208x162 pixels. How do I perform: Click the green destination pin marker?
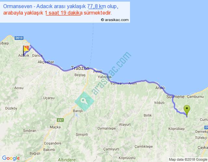(187, 110)
